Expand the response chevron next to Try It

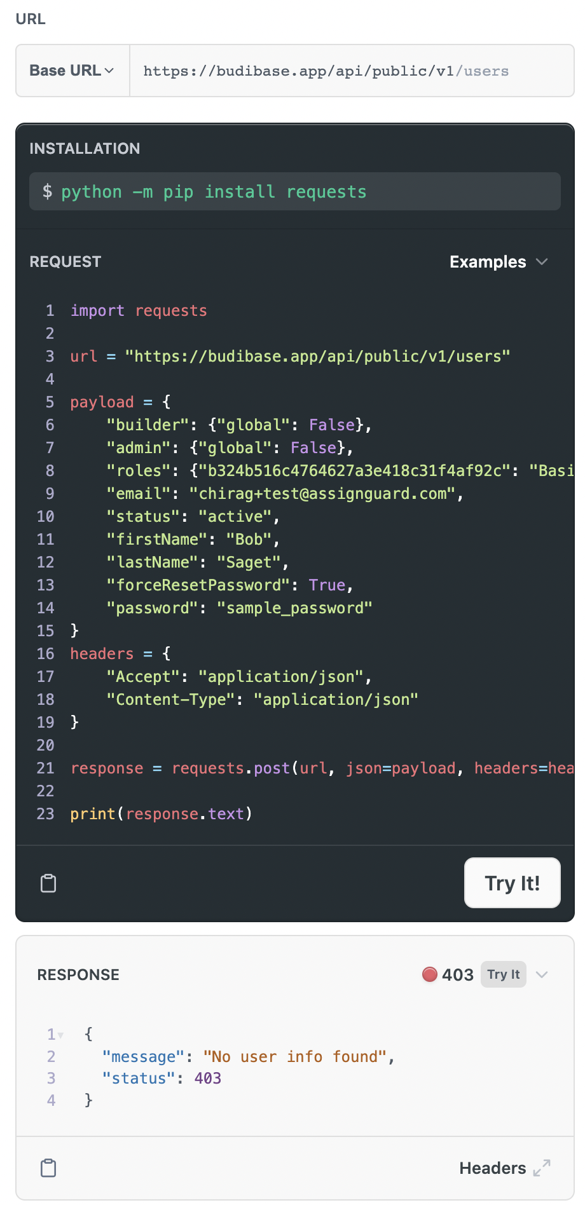(542, 974)
